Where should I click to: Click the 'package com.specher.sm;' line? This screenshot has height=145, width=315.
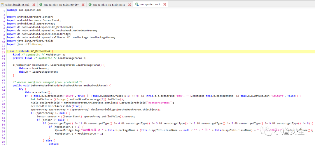[x=24, y=10]
